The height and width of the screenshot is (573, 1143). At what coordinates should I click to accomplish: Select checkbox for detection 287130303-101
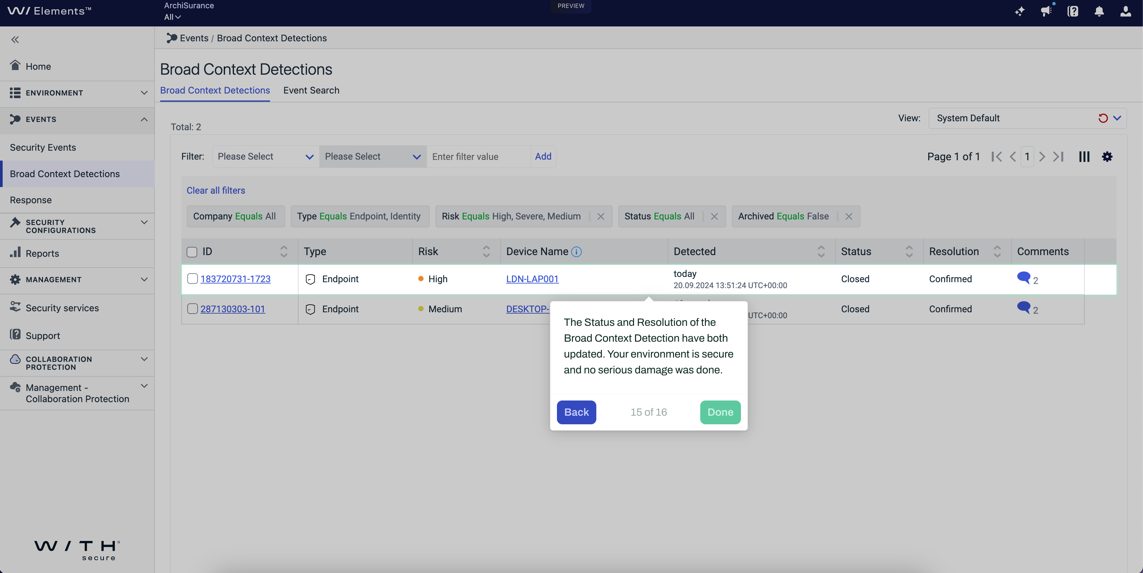pos(192,309)
